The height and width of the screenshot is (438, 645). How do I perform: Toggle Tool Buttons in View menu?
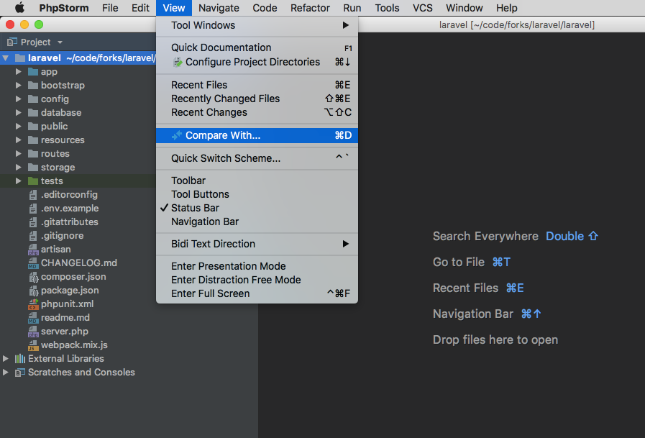coord(257,194)
